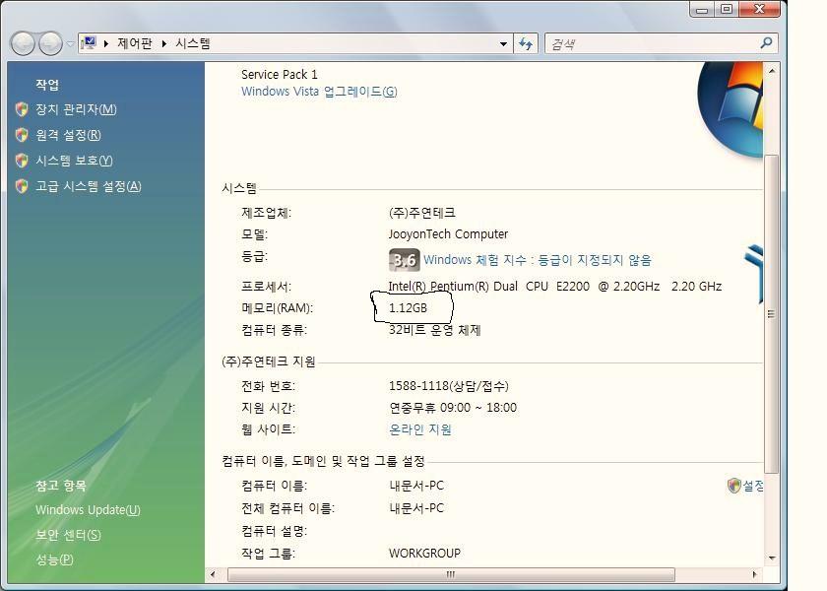Select 시스템 in the address breadcrumb
The image size is (827, 591).
193,43
